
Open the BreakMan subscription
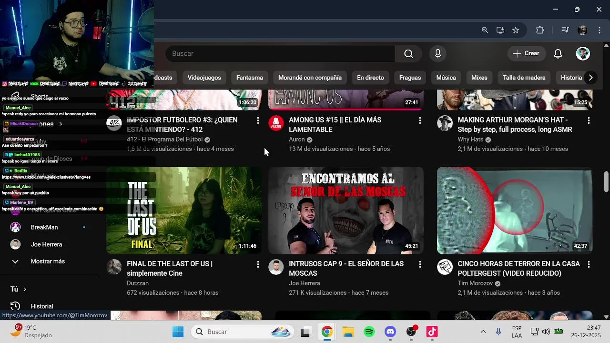point(44,227)
